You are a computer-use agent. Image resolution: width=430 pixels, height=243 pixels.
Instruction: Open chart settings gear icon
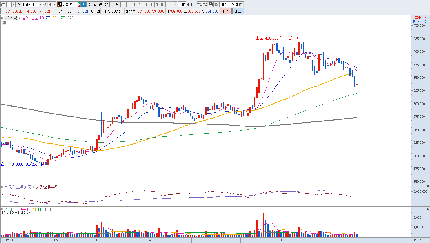216,4
